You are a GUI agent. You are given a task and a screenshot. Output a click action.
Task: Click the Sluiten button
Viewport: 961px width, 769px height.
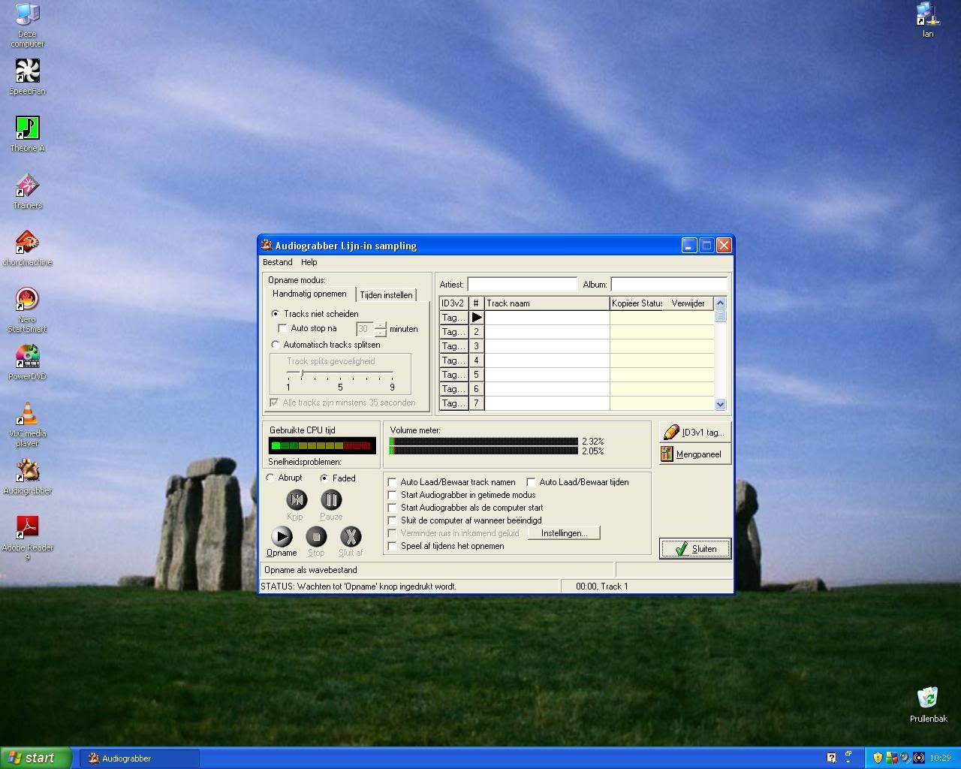[695, 549]
